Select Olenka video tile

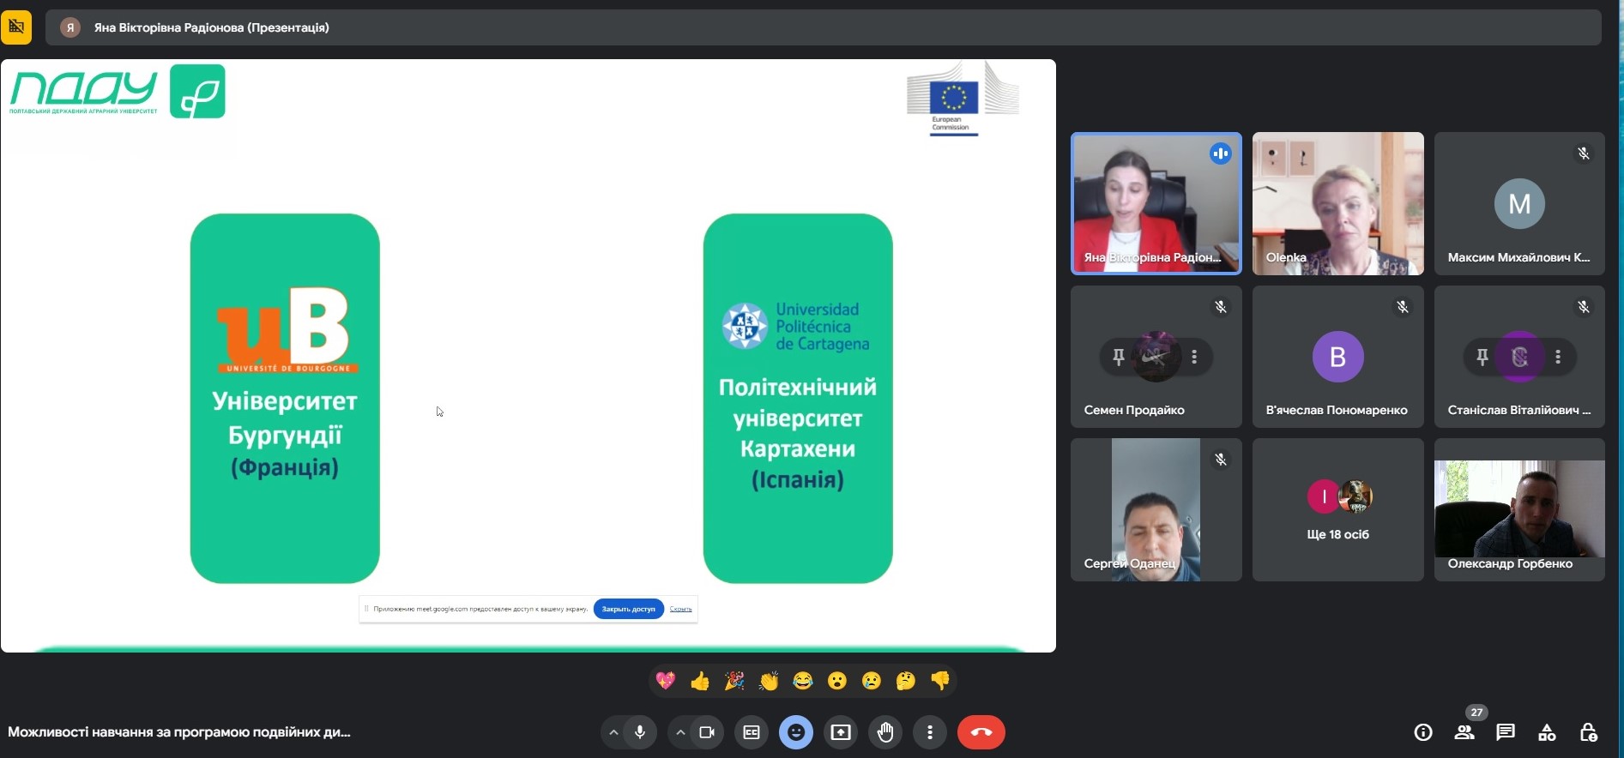click(1338, 203)
